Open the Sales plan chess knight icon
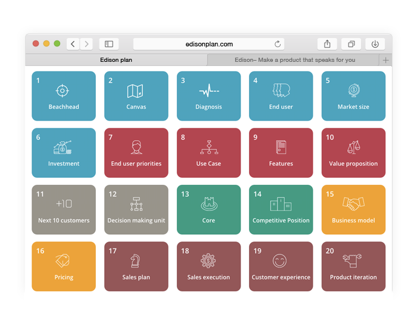The height and width of the screenshot is (327, 417). click(x=135, y=260)
